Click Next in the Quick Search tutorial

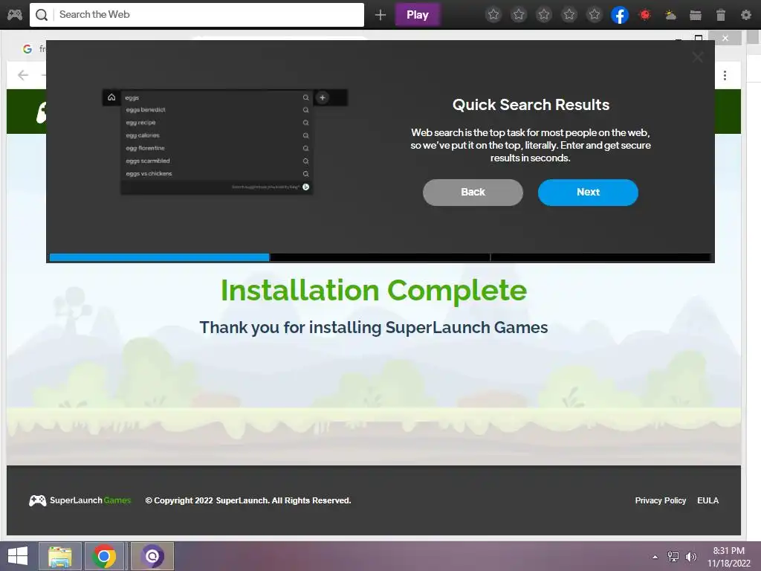(588, 193)
